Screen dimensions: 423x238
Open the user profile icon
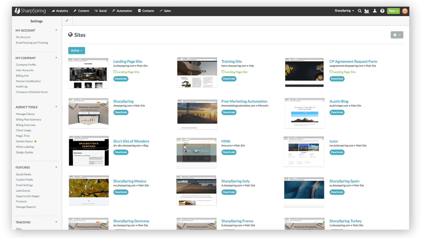coord(375,11)
